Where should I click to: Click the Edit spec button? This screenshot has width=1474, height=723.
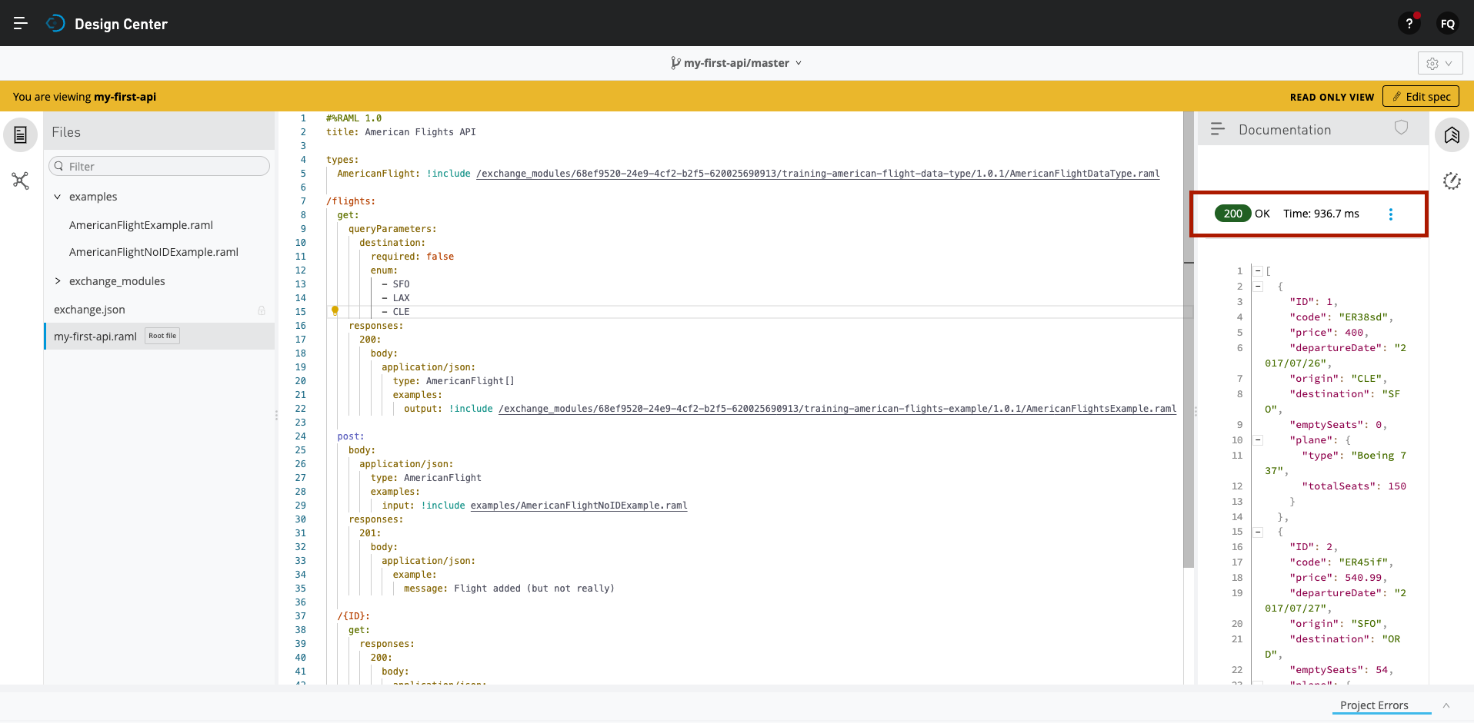pos(1420,97)
